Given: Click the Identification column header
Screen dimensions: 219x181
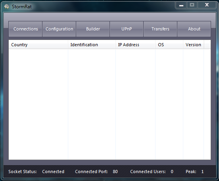Looking at the screenshot, I should 92,45.
